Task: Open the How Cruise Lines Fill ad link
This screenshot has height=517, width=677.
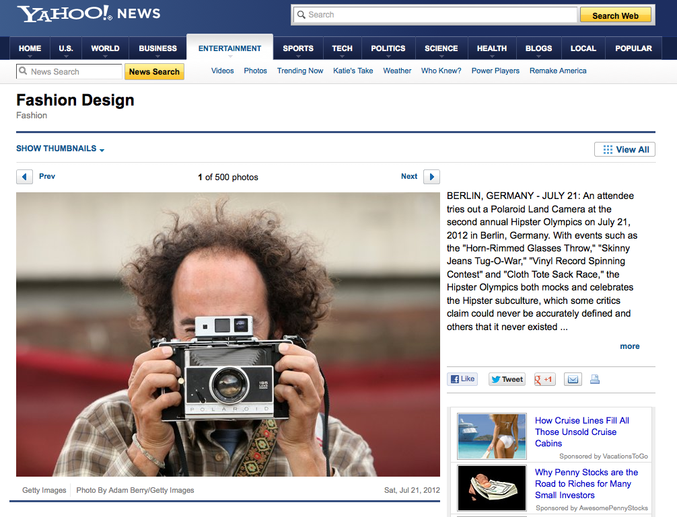Action: (582, 432)
